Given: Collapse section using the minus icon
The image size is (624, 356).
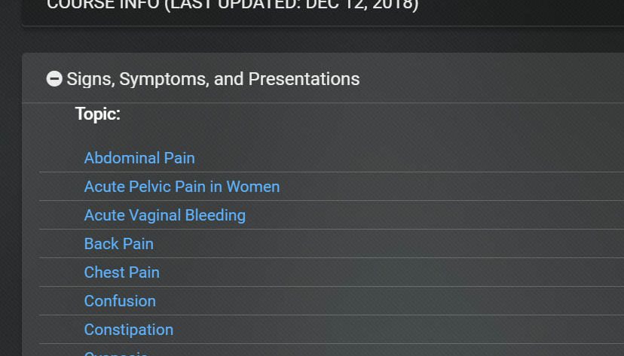Looking at the screenshot, I should 54,79.
